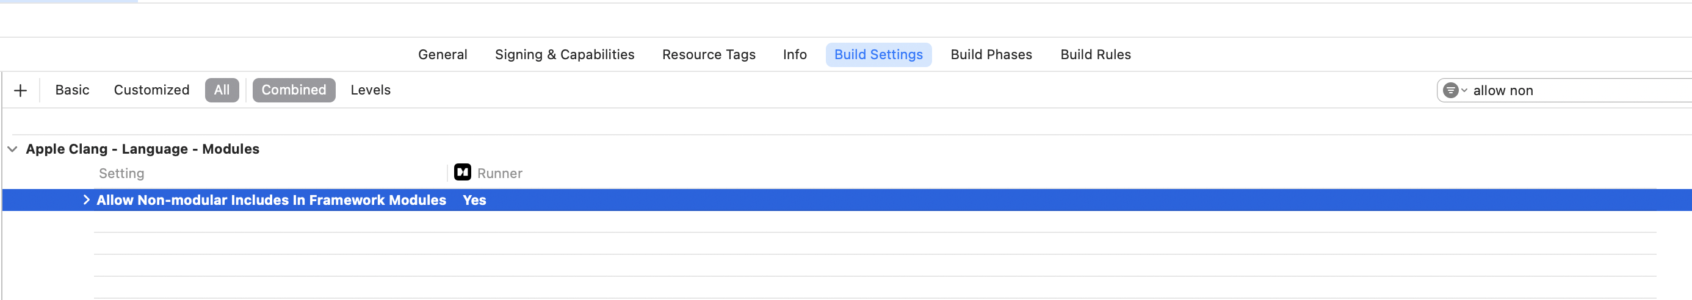Image resolution: width=1692 pixels, height=300 pixels.
Task: Click the Runner target app icon
Action: click(463, 173)
